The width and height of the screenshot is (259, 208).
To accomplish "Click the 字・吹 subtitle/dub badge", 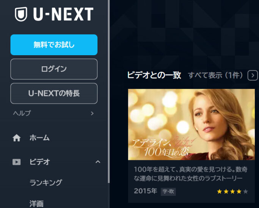I will [x=168, y=191].
